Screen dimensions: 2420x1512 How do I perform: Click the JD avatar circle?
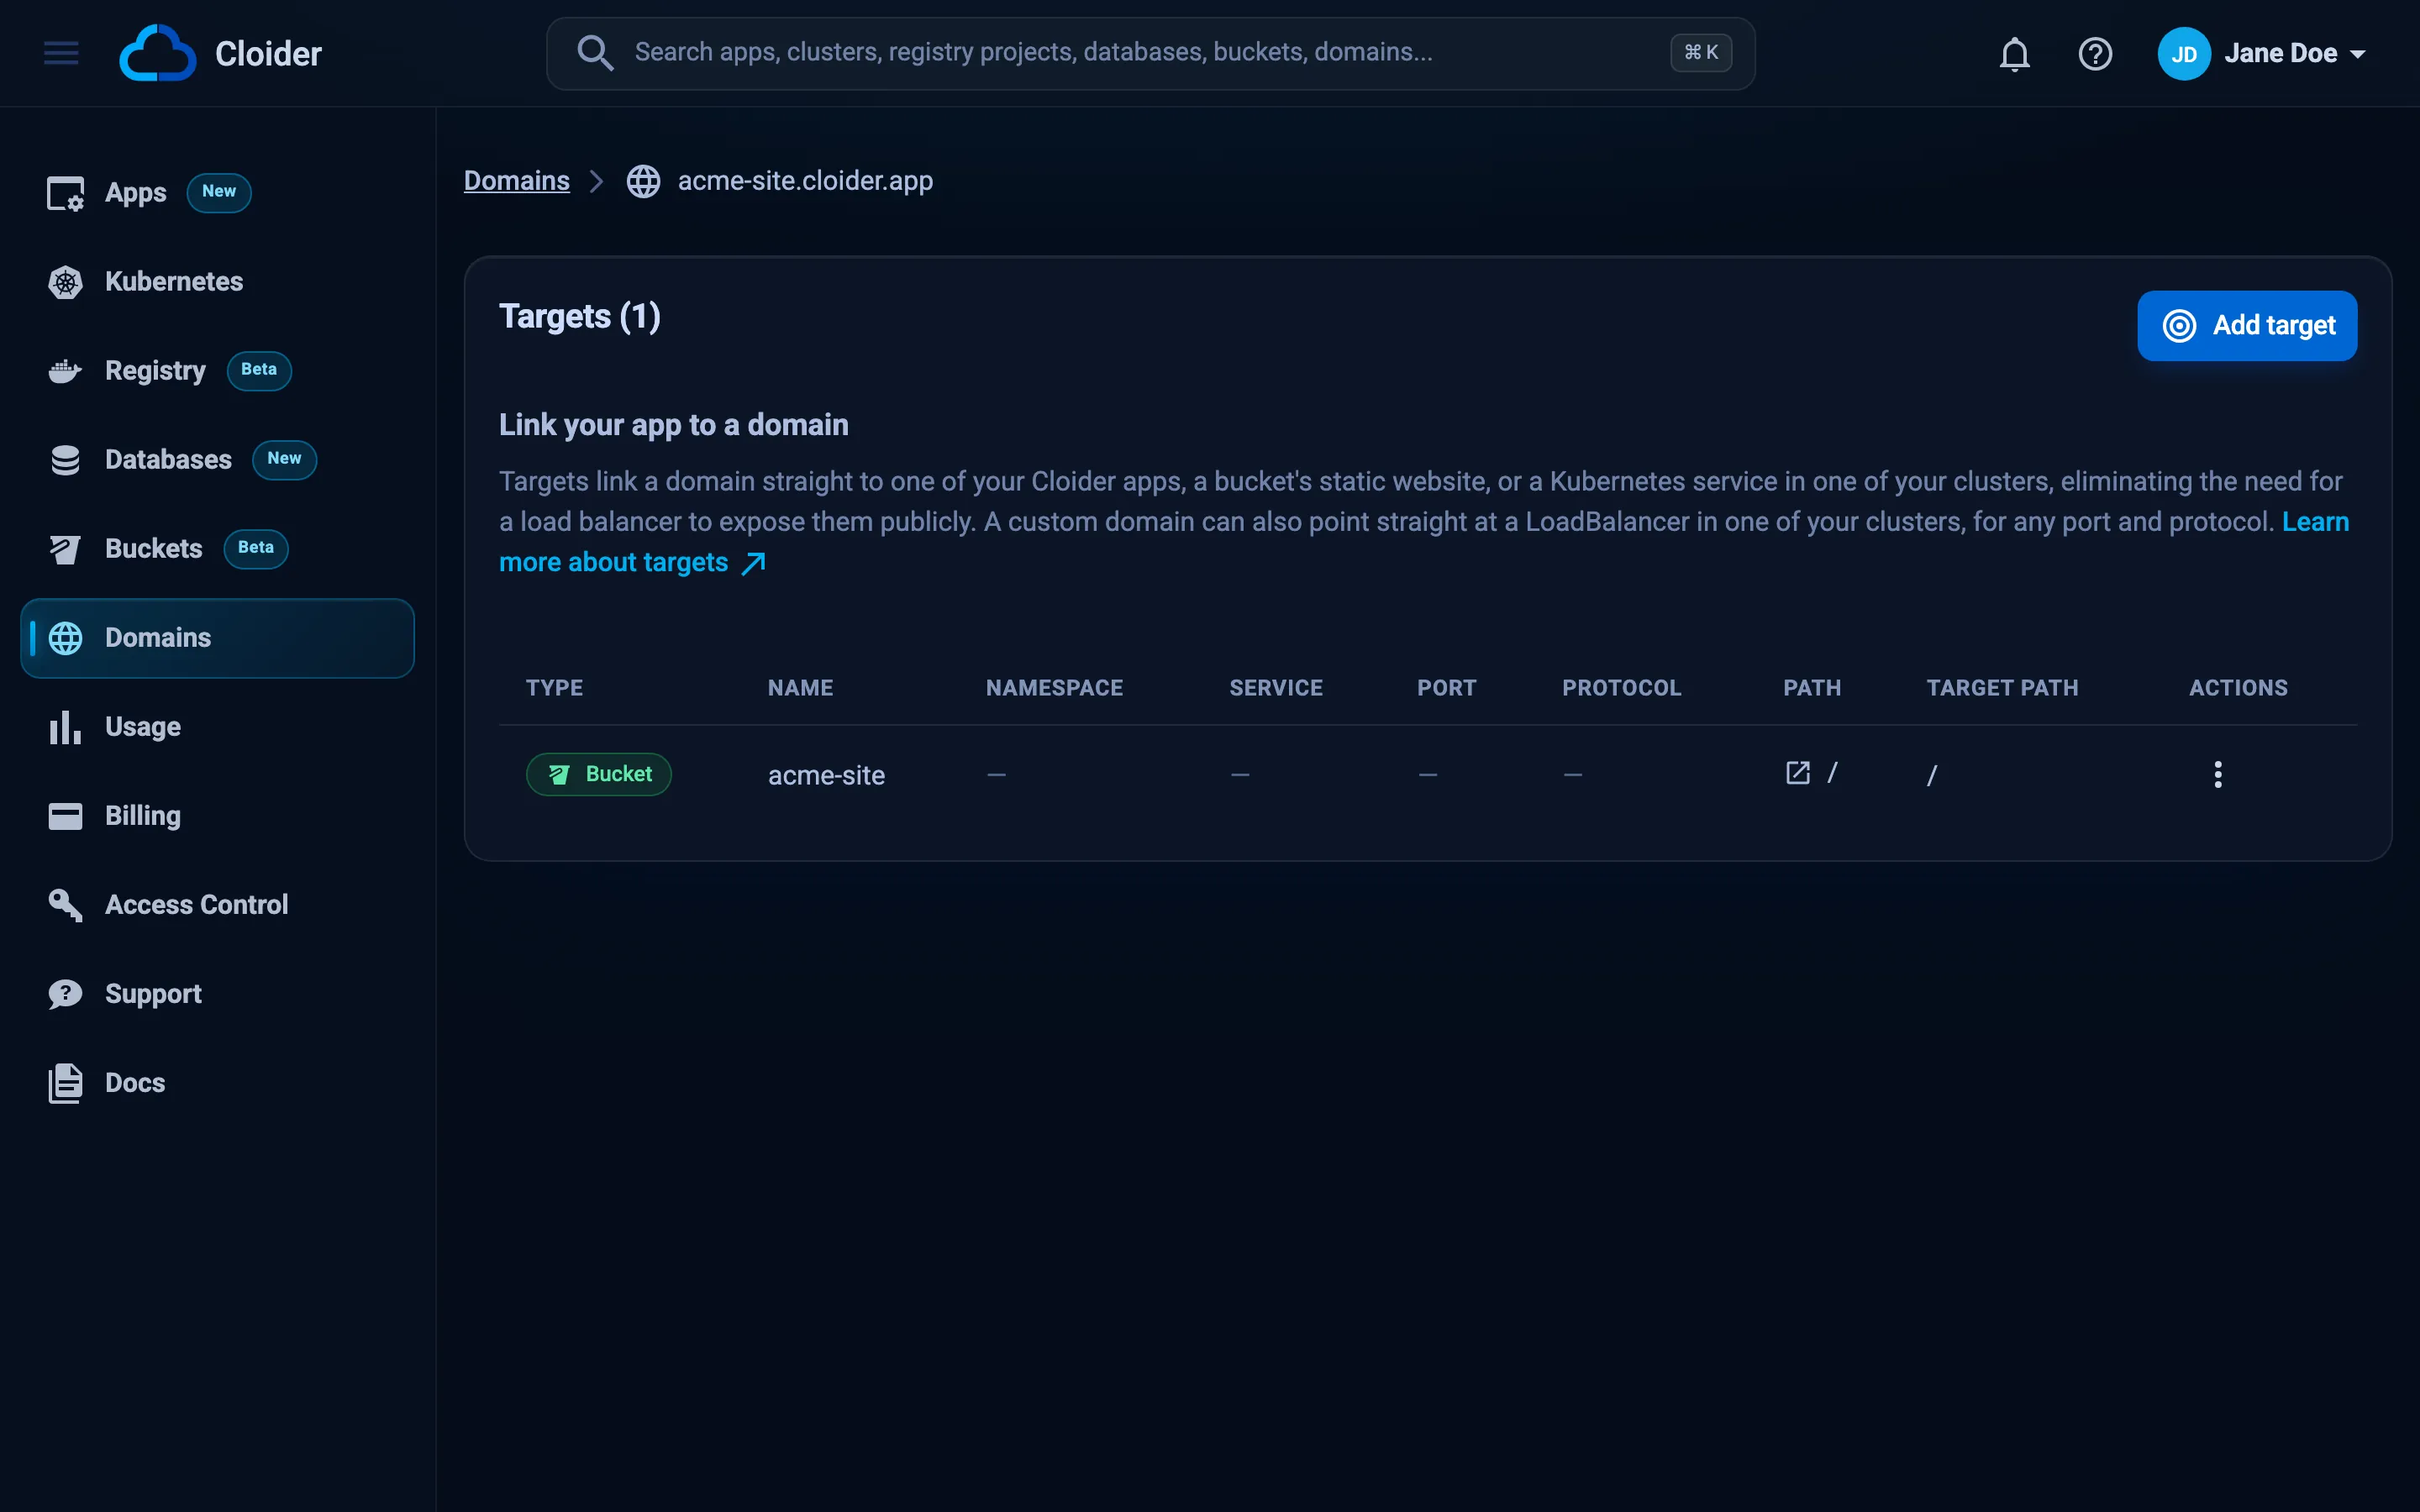click(2183, 54)
